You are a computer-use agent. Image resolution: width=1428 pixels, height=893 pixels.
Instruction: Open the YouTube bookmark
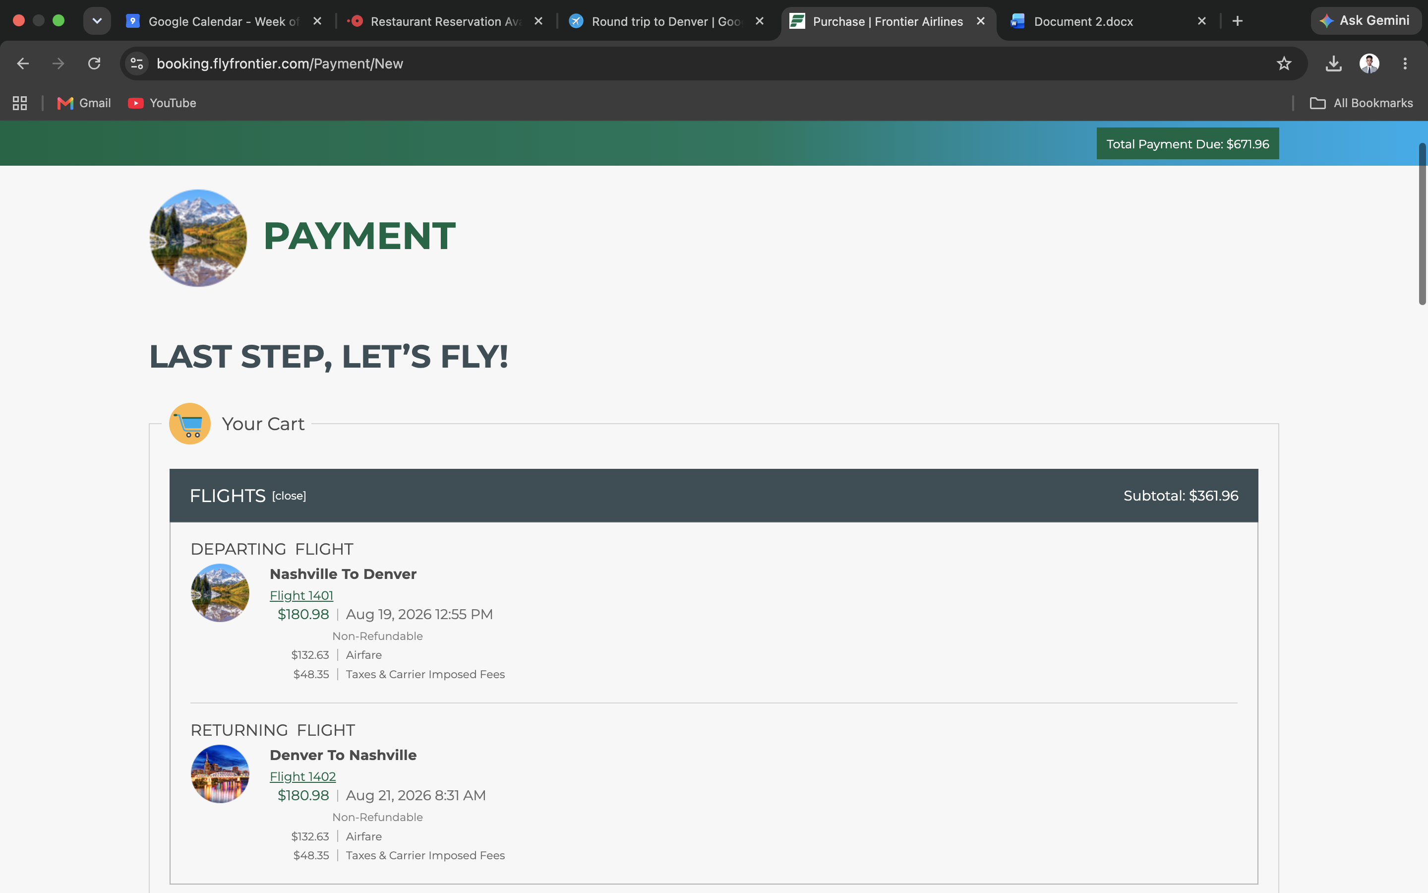tap(162, 103)
